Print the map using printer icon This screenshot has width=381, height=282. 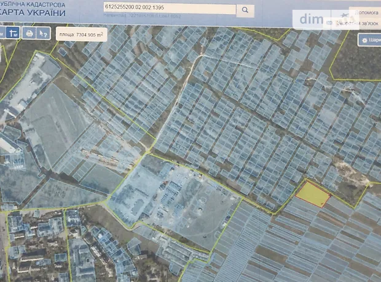click(29, 33)
